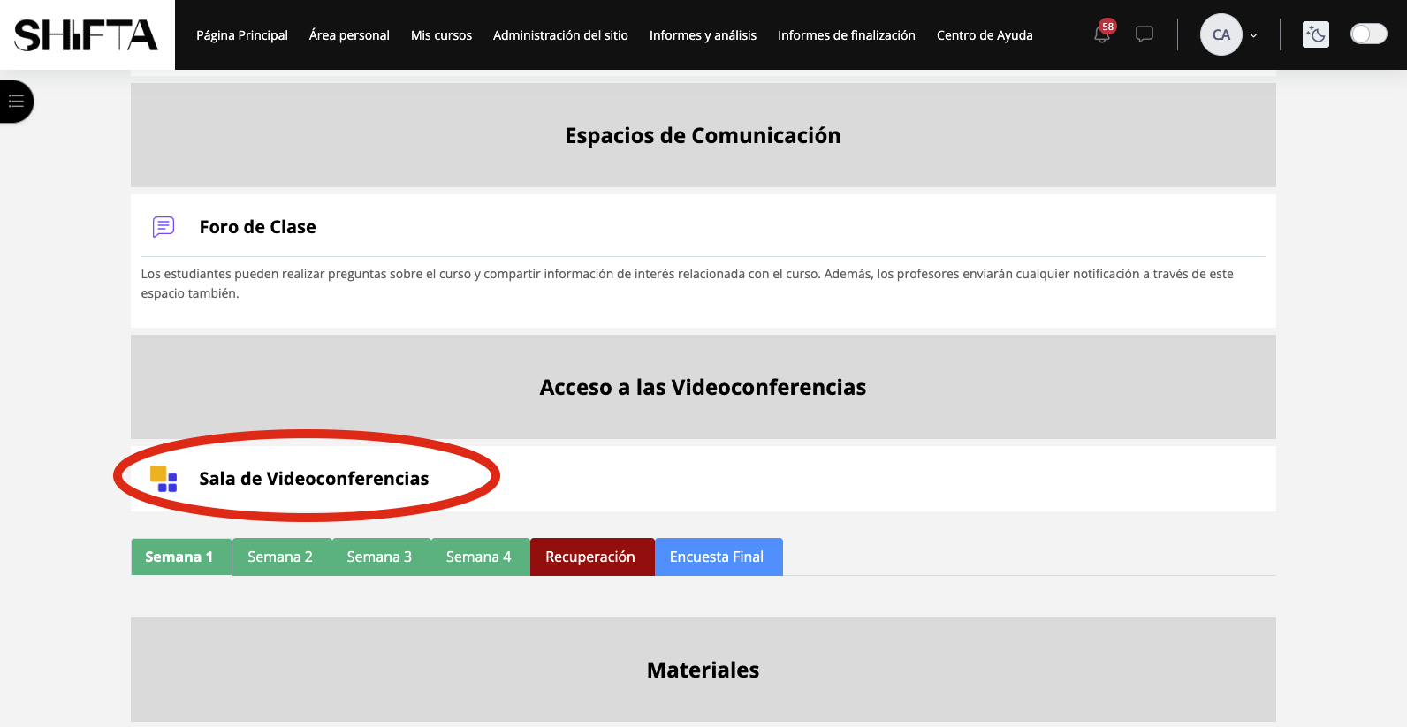The image size is (1407, 727).
Task: Open the Foro de Clase link
Action: [x=257, y=227]
